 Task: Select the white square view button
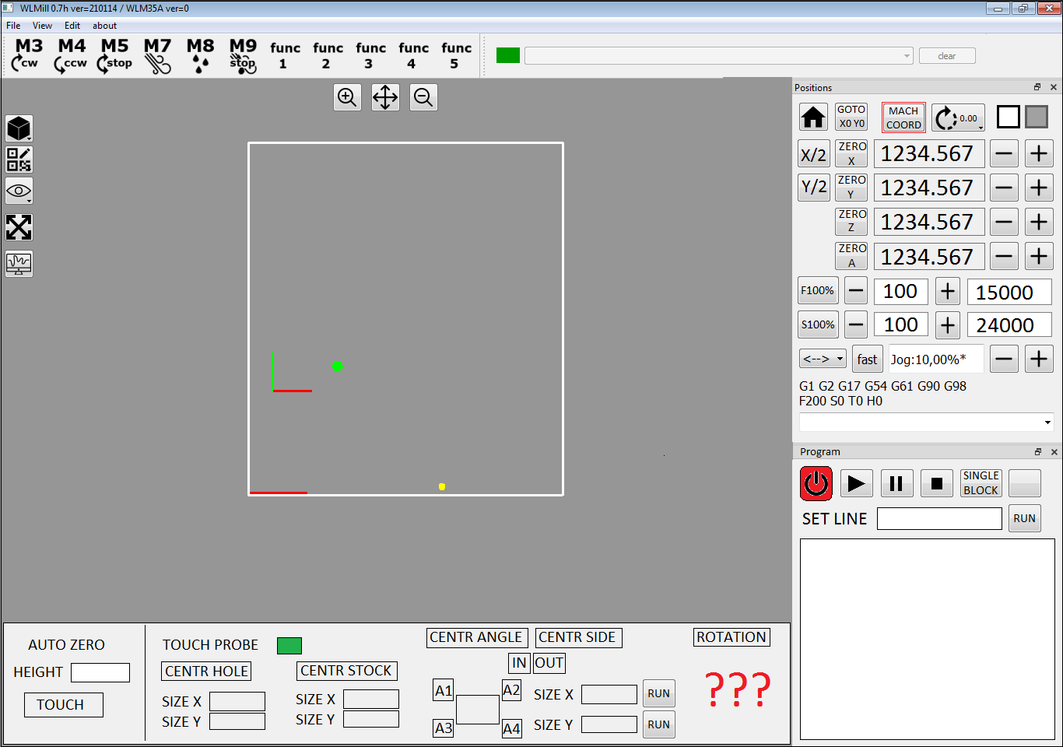point(1009,117)
